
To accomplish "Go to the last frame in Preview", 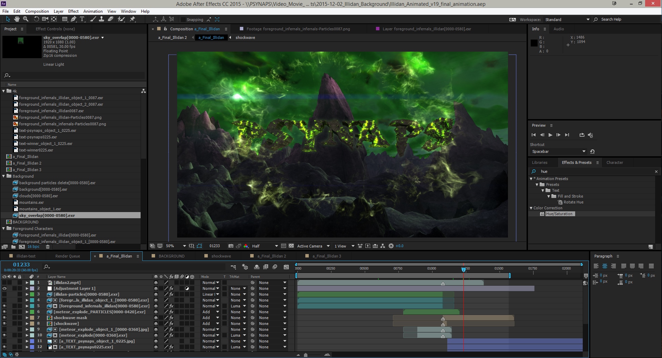I will 567,135.
